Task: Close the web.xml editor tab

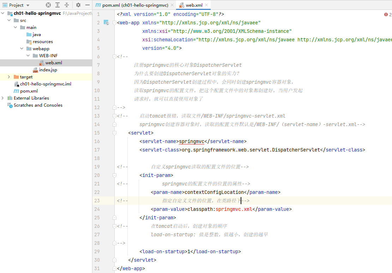Action: (x=206, y=5)
